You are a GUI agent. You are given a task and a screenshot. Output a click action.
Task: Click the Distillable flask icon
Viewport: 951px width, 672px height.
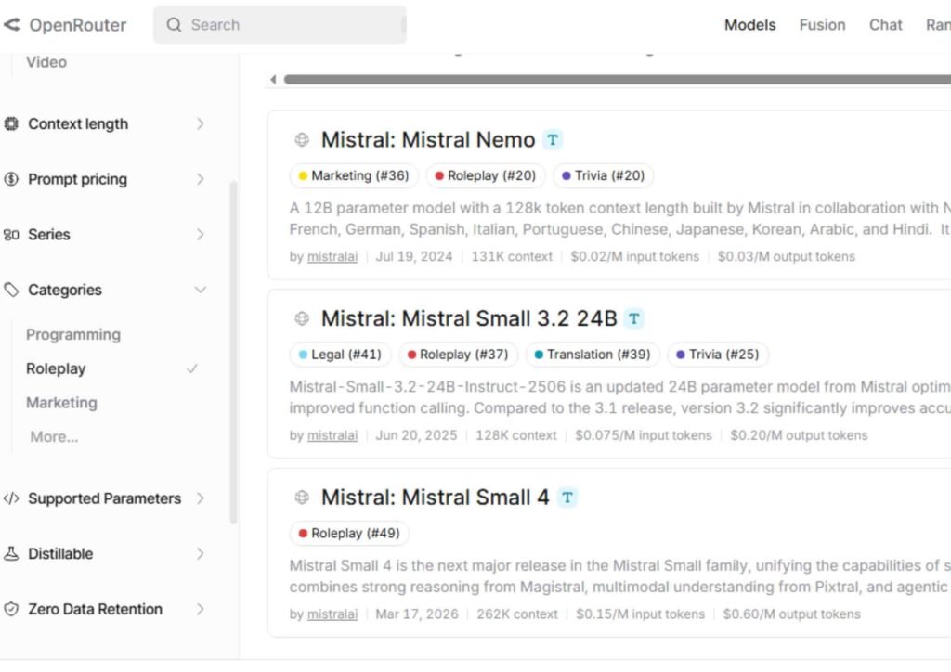[x=11, y=553]
